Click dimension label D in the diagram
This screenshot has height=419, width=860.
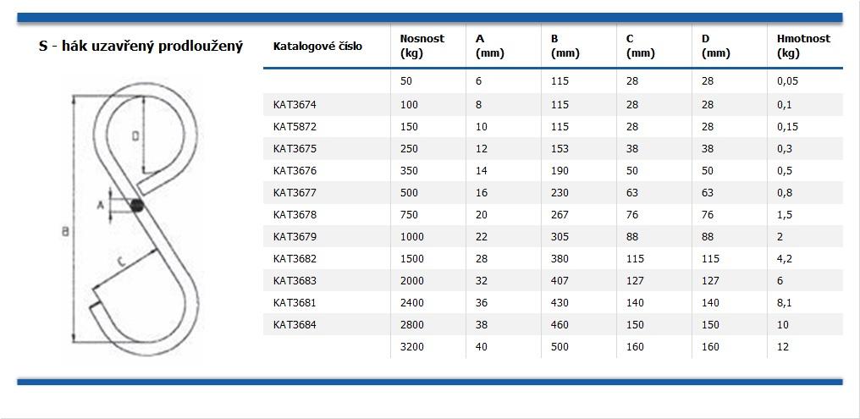[135, 135]
